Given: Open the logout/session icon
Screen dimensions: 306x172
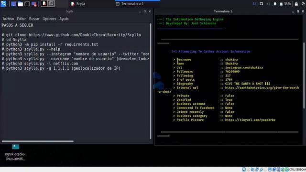Looking at the screenshot, I should pyautogui.click(x=303, y=4).
